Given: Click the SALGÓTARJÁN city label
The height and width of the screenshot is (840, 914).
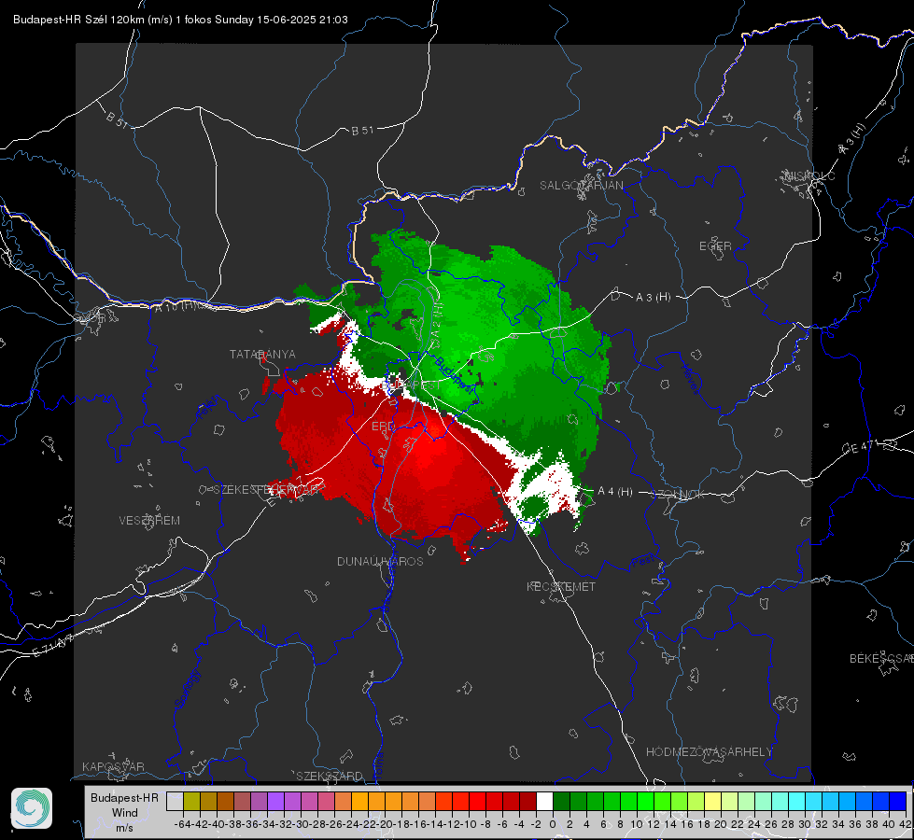Looking at the screenshot, I should tap(581, 186).
